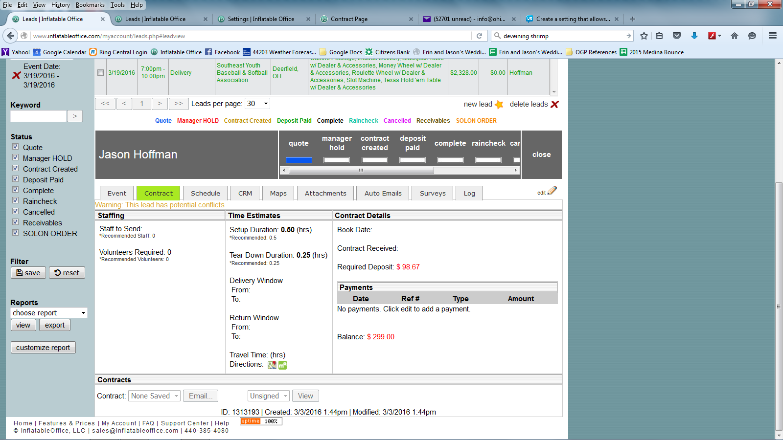The width and height of the screenshot is (783, 440).
Task: Expand the choose report dropdown
Action: [x=48, y=313]
